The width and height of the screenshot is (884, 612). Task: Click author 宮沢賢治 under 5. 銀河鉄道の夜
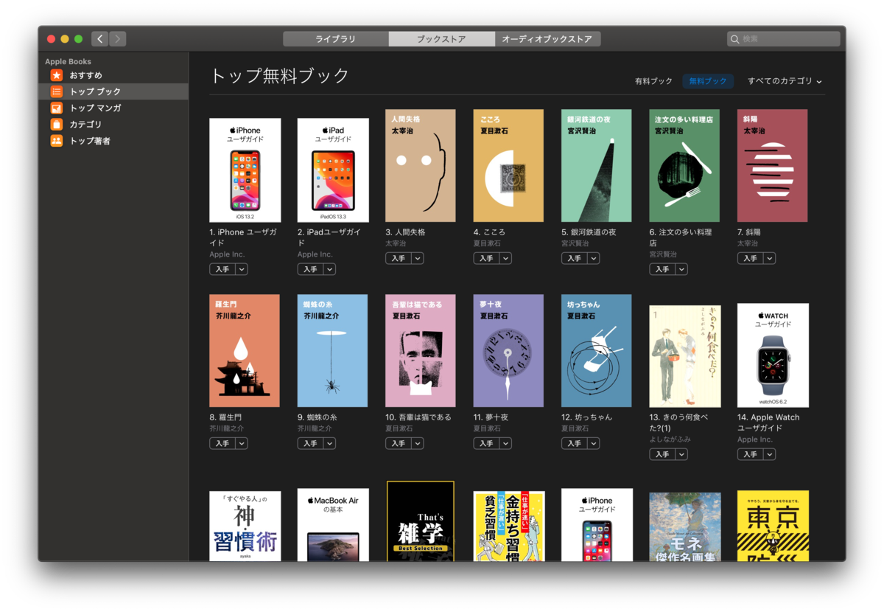coord(575,243)
